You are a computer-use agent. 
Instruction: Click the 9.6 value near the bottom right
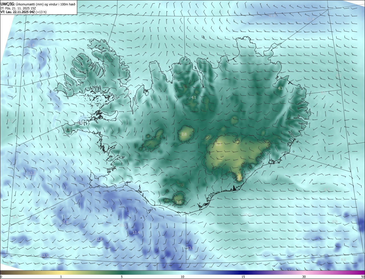click(x=343, y=260)
